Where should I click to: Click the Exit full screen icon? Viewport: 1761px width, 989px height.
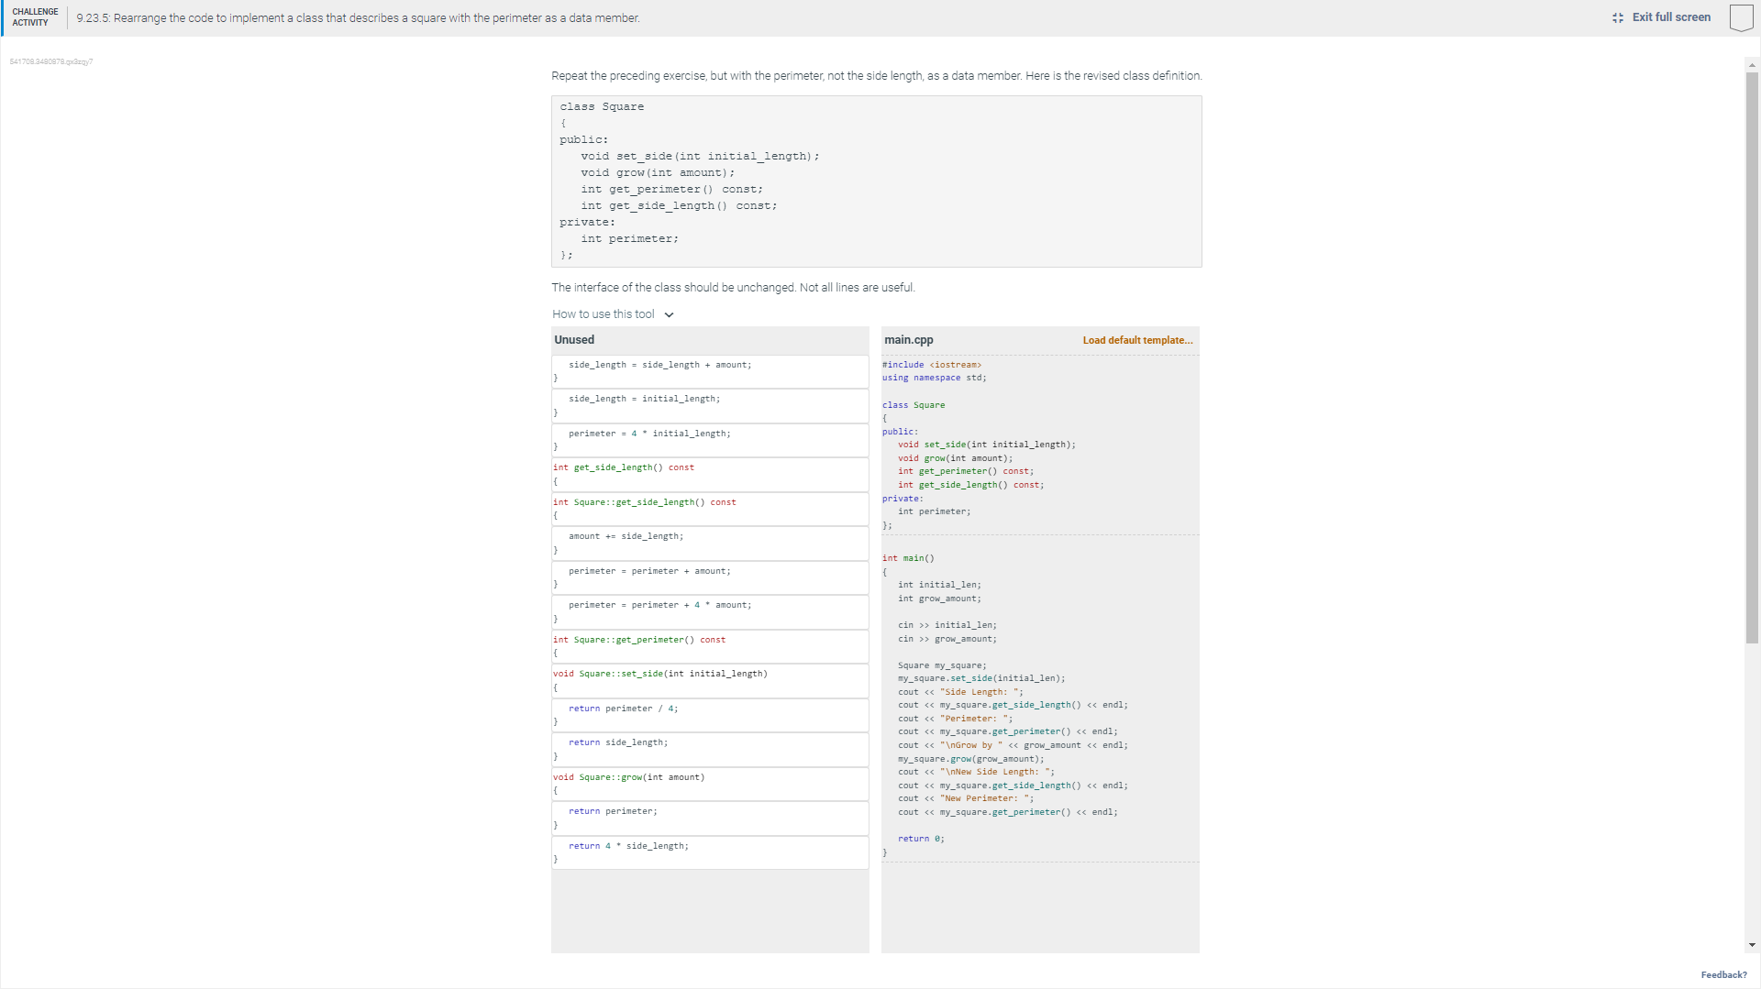tap(1619, 17)
